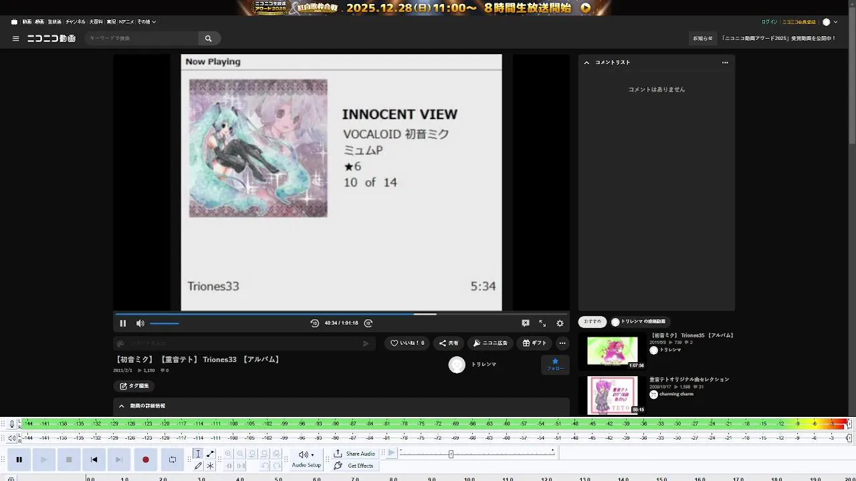
Task: Click the フォロー follow star button
Action: [555, 364]
